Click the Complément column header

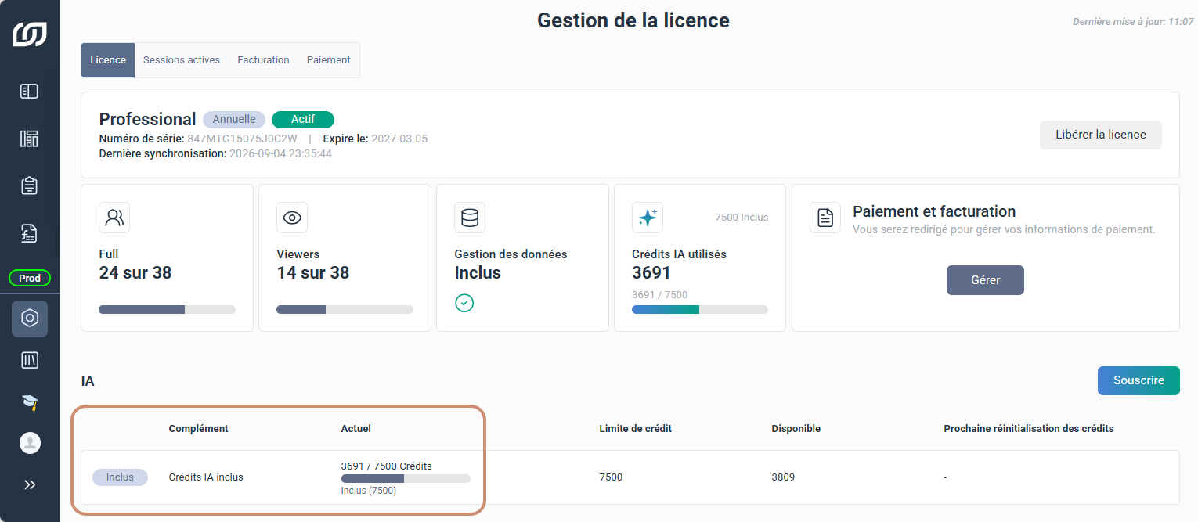199,429
